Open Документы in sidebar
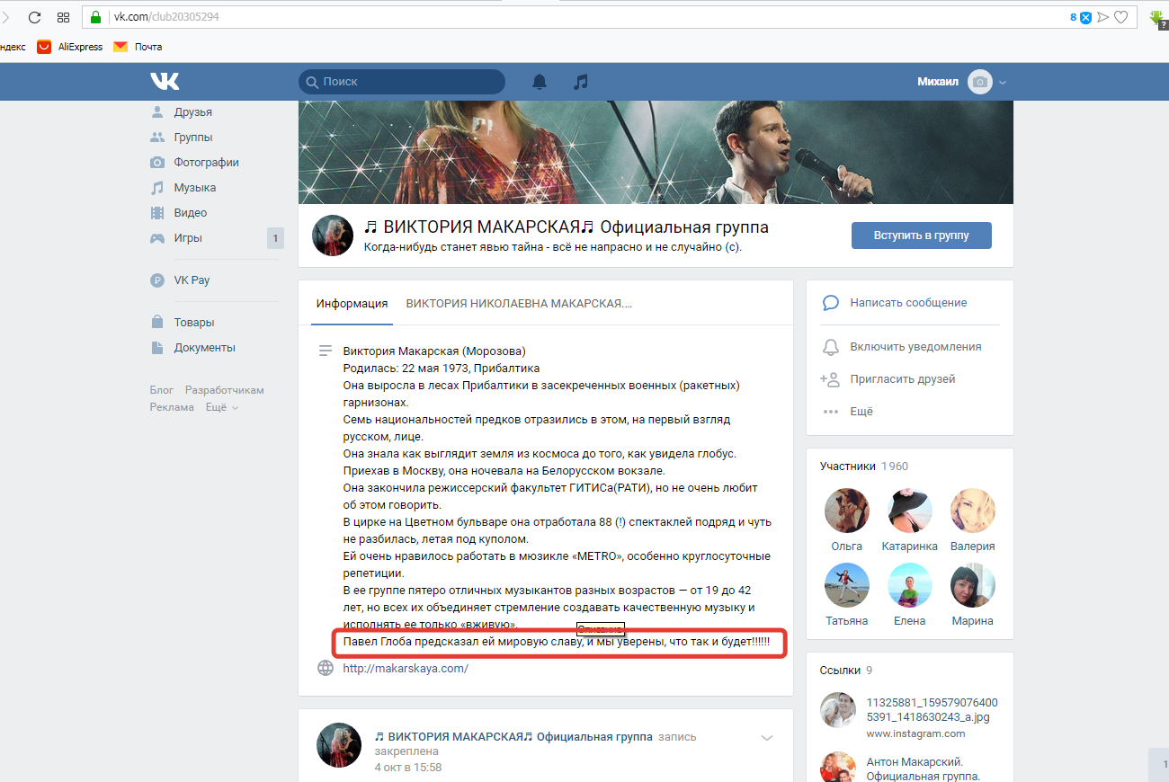The height and width of the screenshot is (782, 1169). point(204,348)
